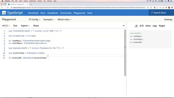Open the Bookmarks menu
The height and width of the screenshot is (98, 174).
(x=33, y=1)
